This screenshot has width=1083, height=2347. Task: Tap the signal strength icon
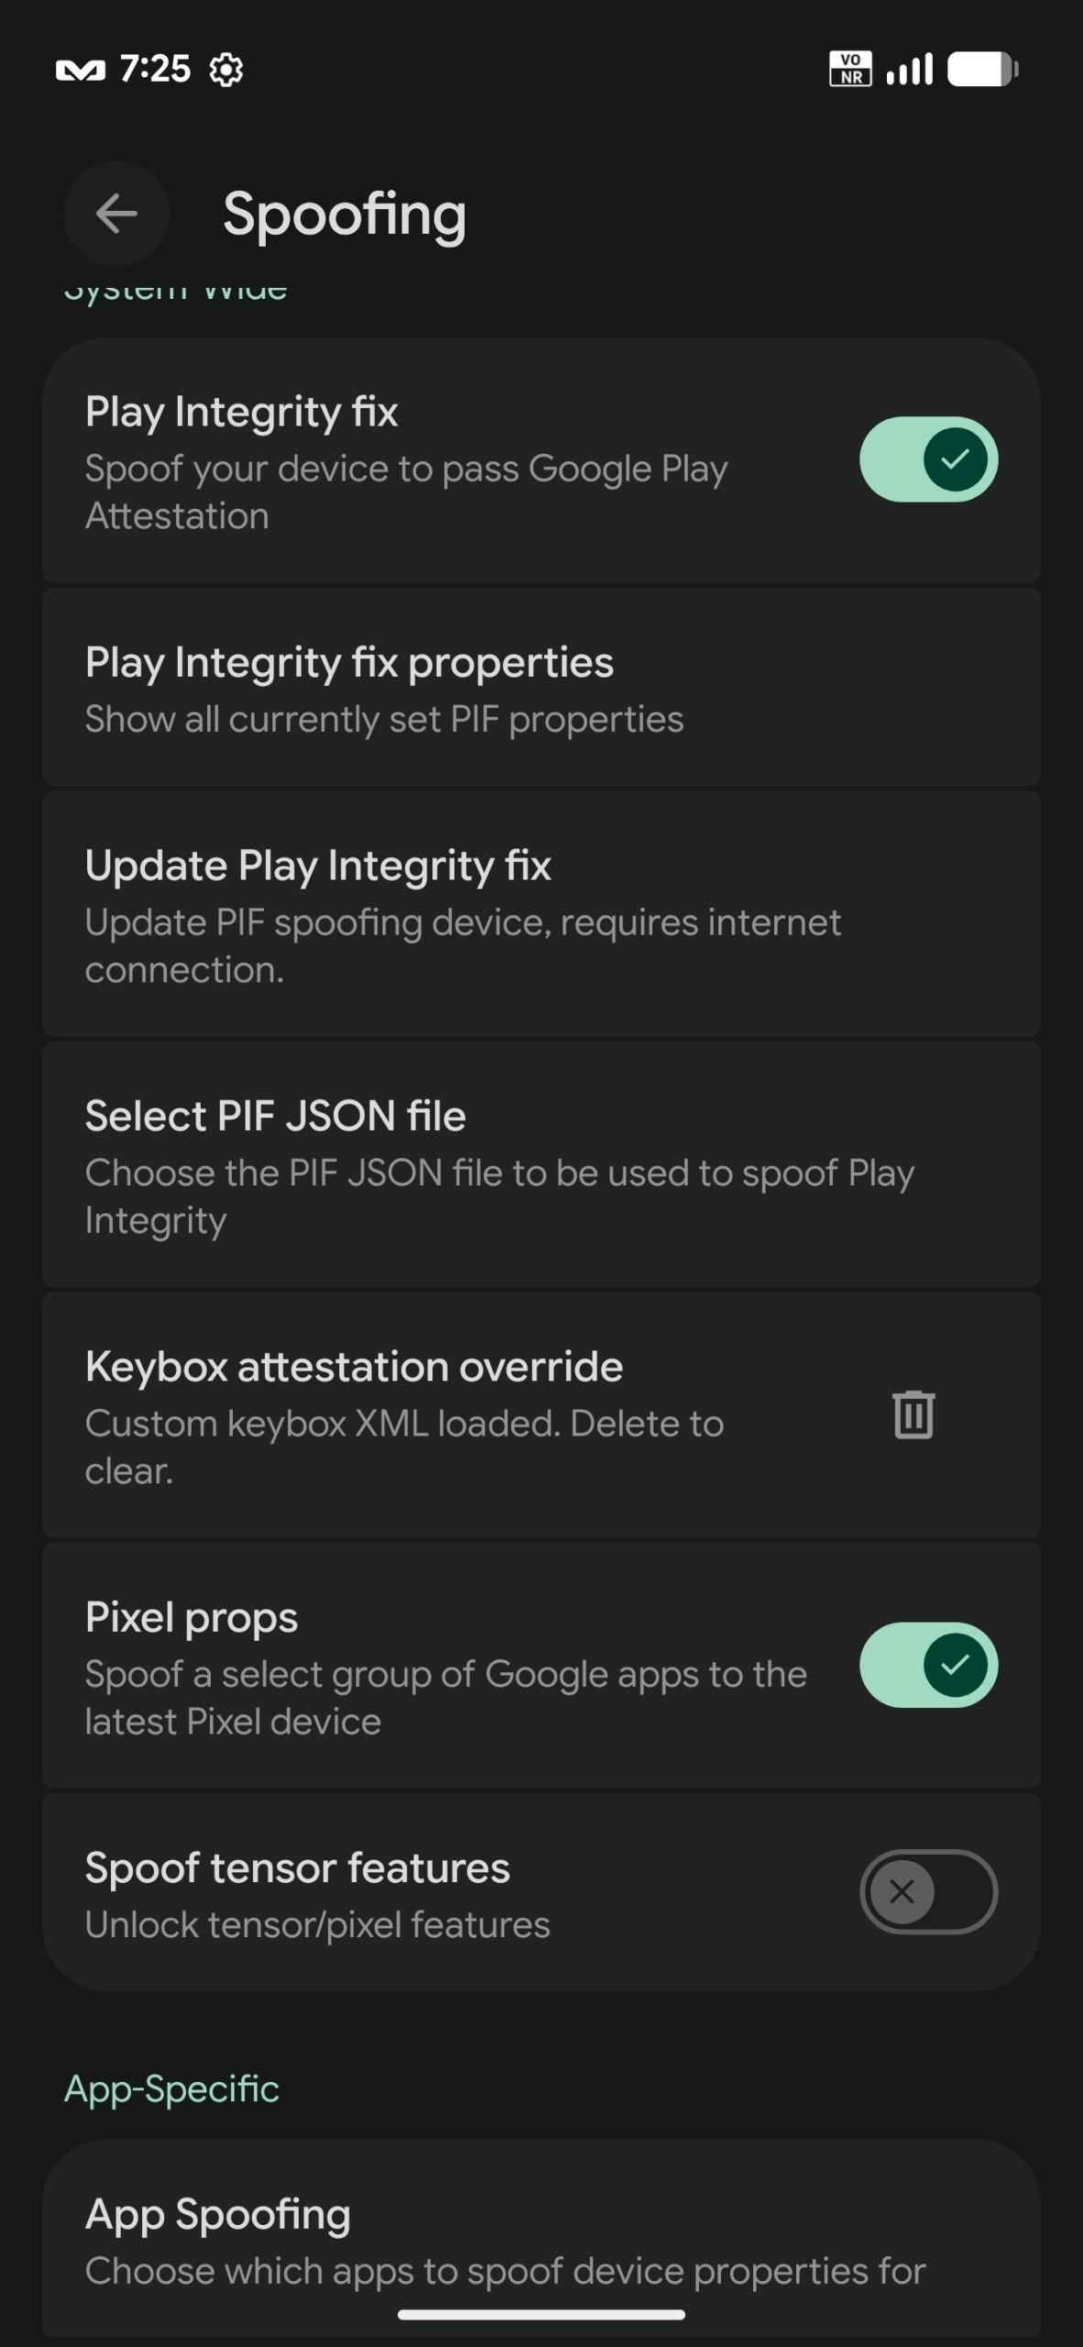[x=909, y=70]
